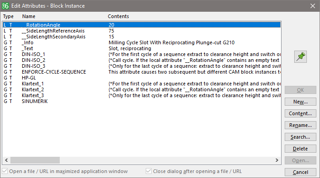Image resolution: width=320 pixels, height=178 pixels.
Task: Click the Content... button
Action: pyautogui.click(x=301, y=113)
